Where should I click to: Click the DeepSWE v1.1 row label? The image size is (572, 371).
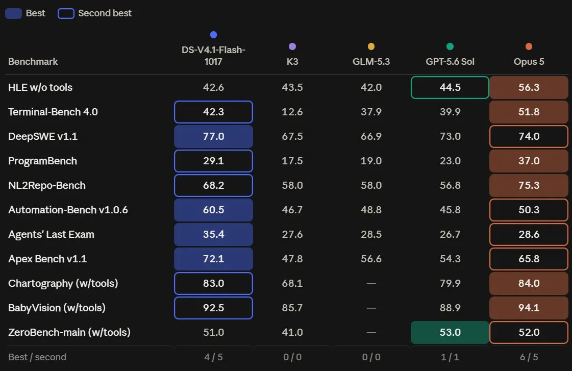coord(43,136)
